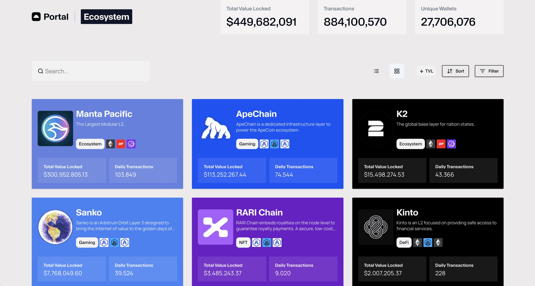
Task: Focus the Search input field
Action: pos(91,71)
